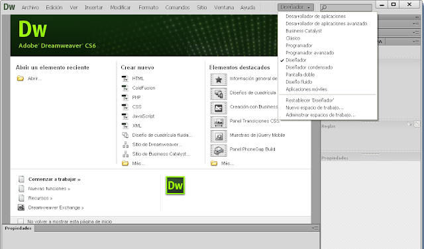
Task: Open the Insertar menu
Action: (94, 7)
